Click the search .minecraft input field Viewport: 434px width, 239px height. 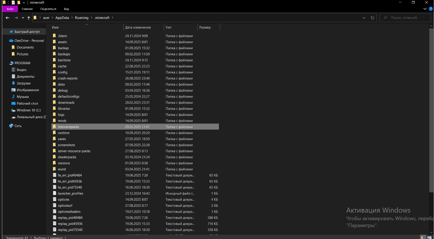pos(406,18)
